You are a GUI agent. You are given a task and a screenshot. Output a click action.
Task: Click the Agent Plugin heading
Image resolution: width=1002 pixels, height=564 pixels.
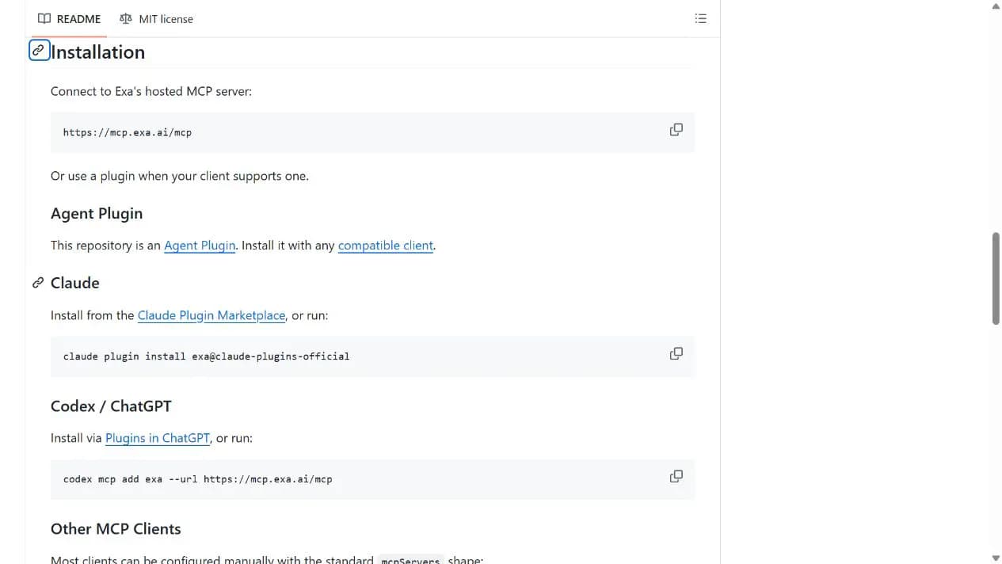point(97,214)
